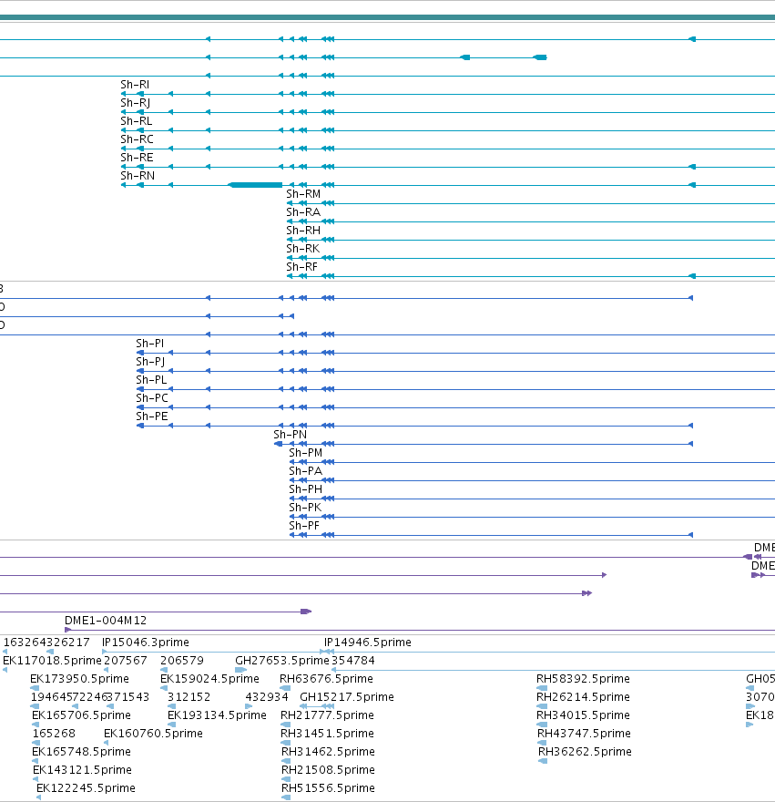The width and height of the screenshot is (775, 802).
Task: Open the Sh-PL CDS label
Action: pos(151,380)
